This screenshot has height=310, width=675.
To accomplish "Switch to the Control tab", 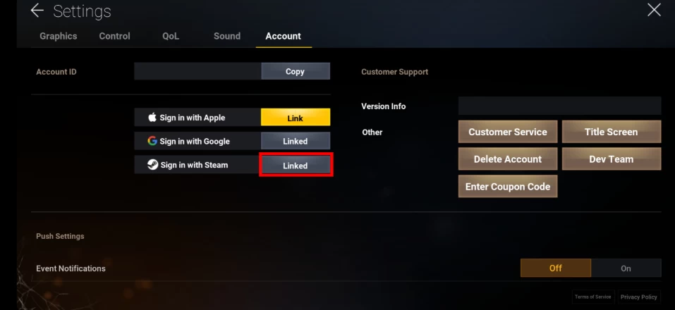I will (x=114, y=36).
